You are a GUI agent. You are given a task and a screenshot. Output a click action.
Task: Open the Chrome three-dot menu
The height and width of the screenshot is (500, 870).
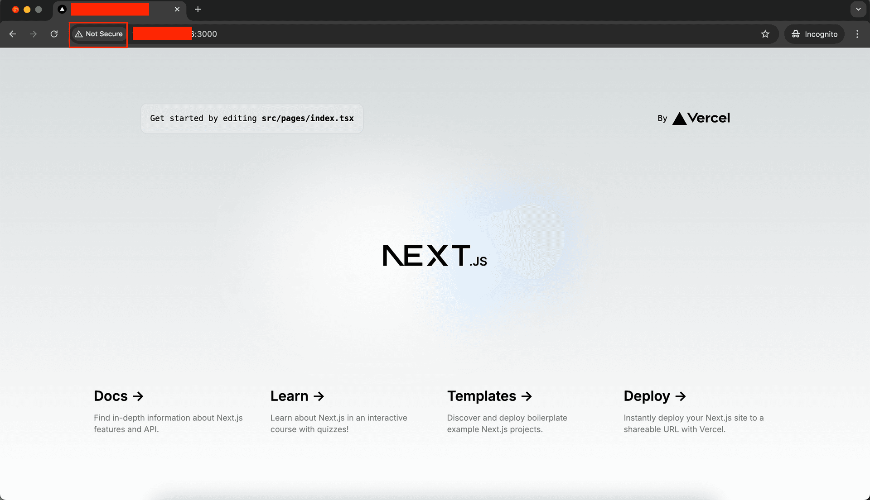pyautogui.click(x=857, y=34)
